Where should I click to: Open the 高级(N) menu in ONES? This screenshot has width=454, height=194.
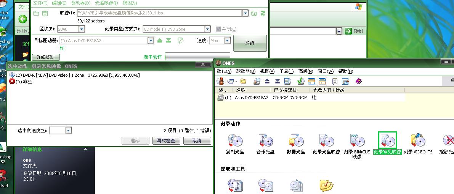click(x=306, y=71)
